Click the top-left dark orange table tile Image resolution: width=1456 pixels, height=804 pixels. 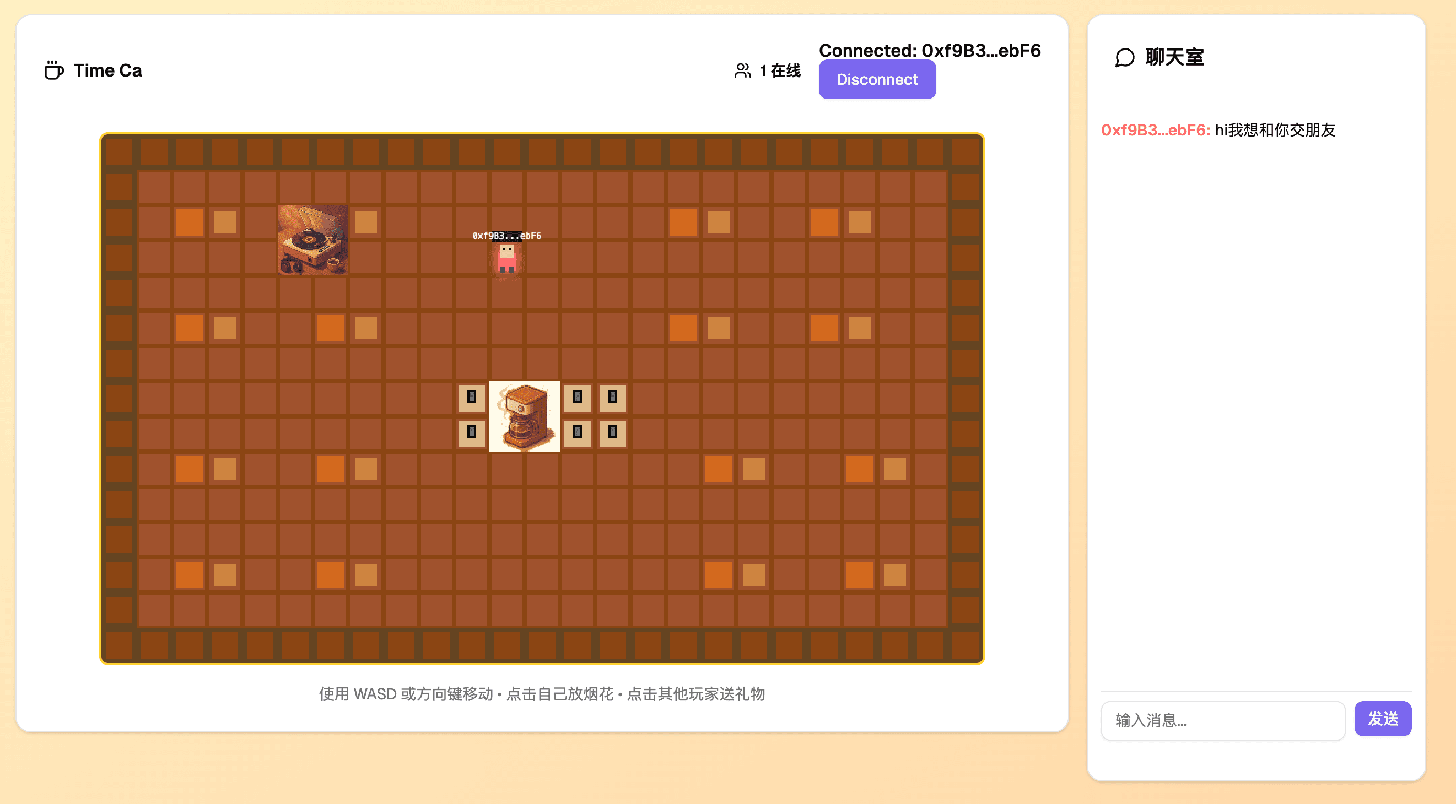click(190, 222)
